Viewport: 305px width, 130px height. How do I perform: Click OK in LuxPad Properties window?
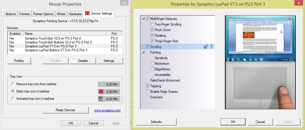click(x=233, y=122)
